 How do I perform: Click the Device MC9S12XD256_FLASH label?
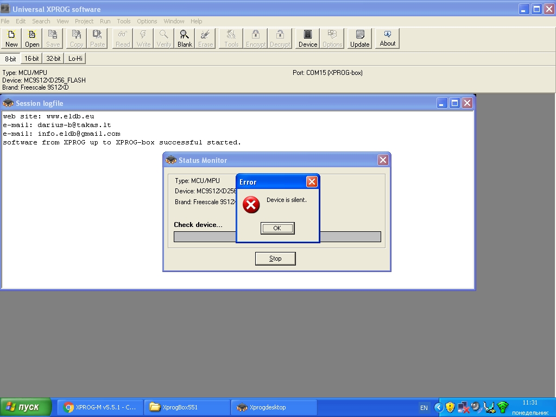pos(44,80)
